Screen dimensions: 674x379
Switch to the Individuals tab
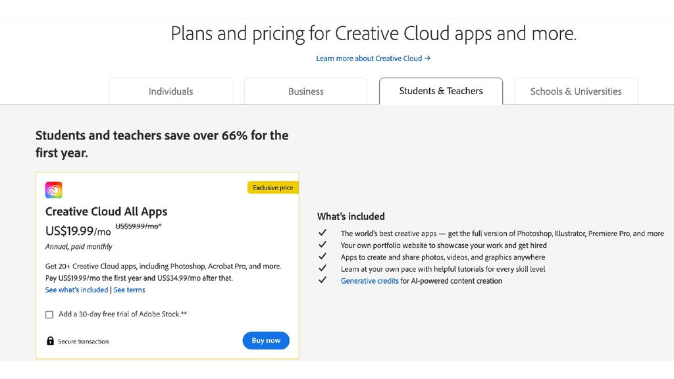pos(170,91)
